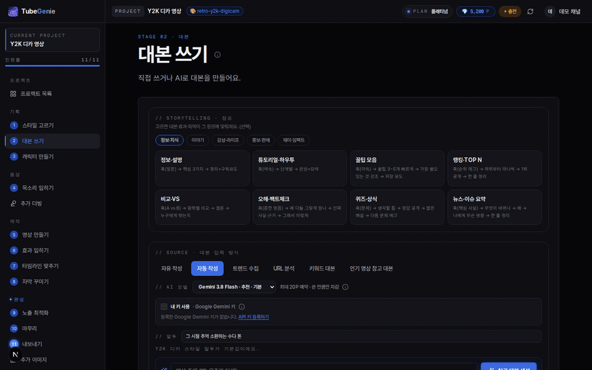Image resolution: width=592 pixels, height=370 pixels.
Task: Choose the 랭킹·TOP N storytelling card
Action: tap(494, 168)
